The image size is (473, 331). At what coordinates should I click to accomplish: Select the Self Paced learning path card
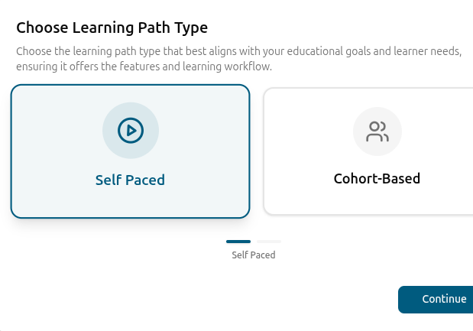click(131, 151)
